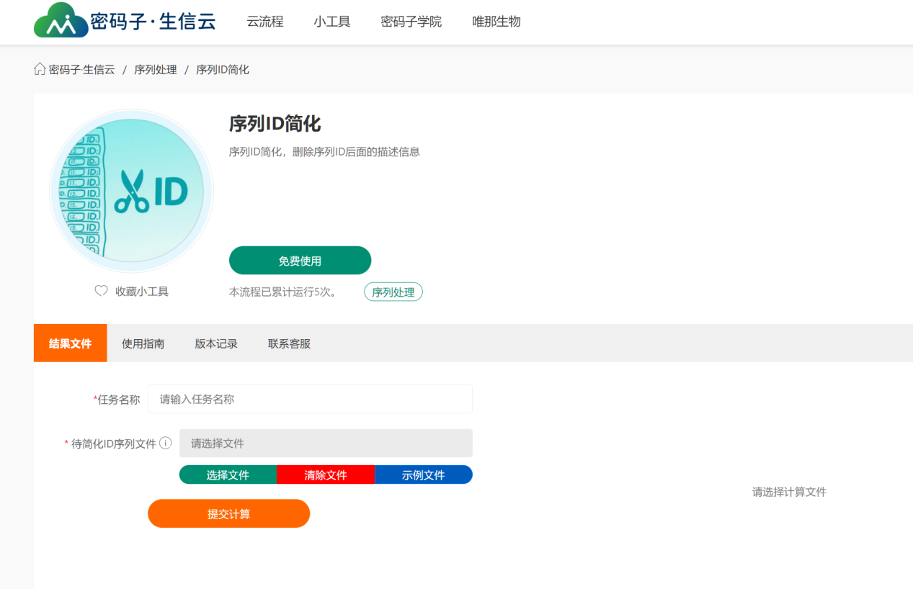Click the 请选择文件 file field
The image size is (913, 589).
[x=326, y=444]
